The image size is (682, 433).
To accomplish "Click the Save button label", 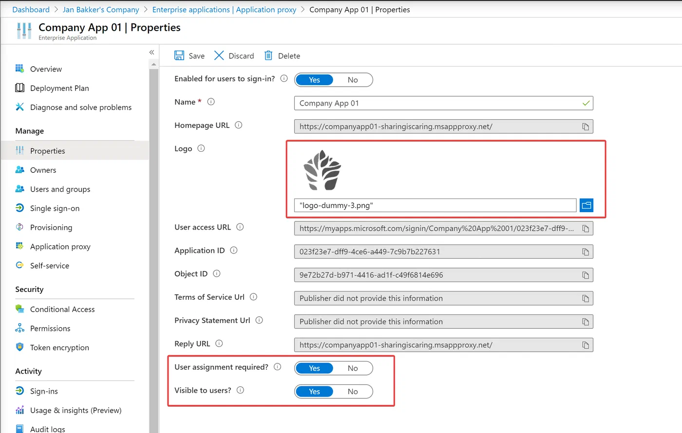I will pyautogui.click(x=196, y=56).
